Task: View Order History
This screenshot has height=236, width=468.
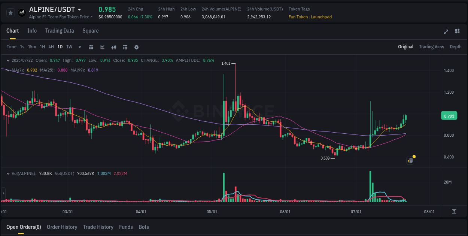Action: (62, 227)
